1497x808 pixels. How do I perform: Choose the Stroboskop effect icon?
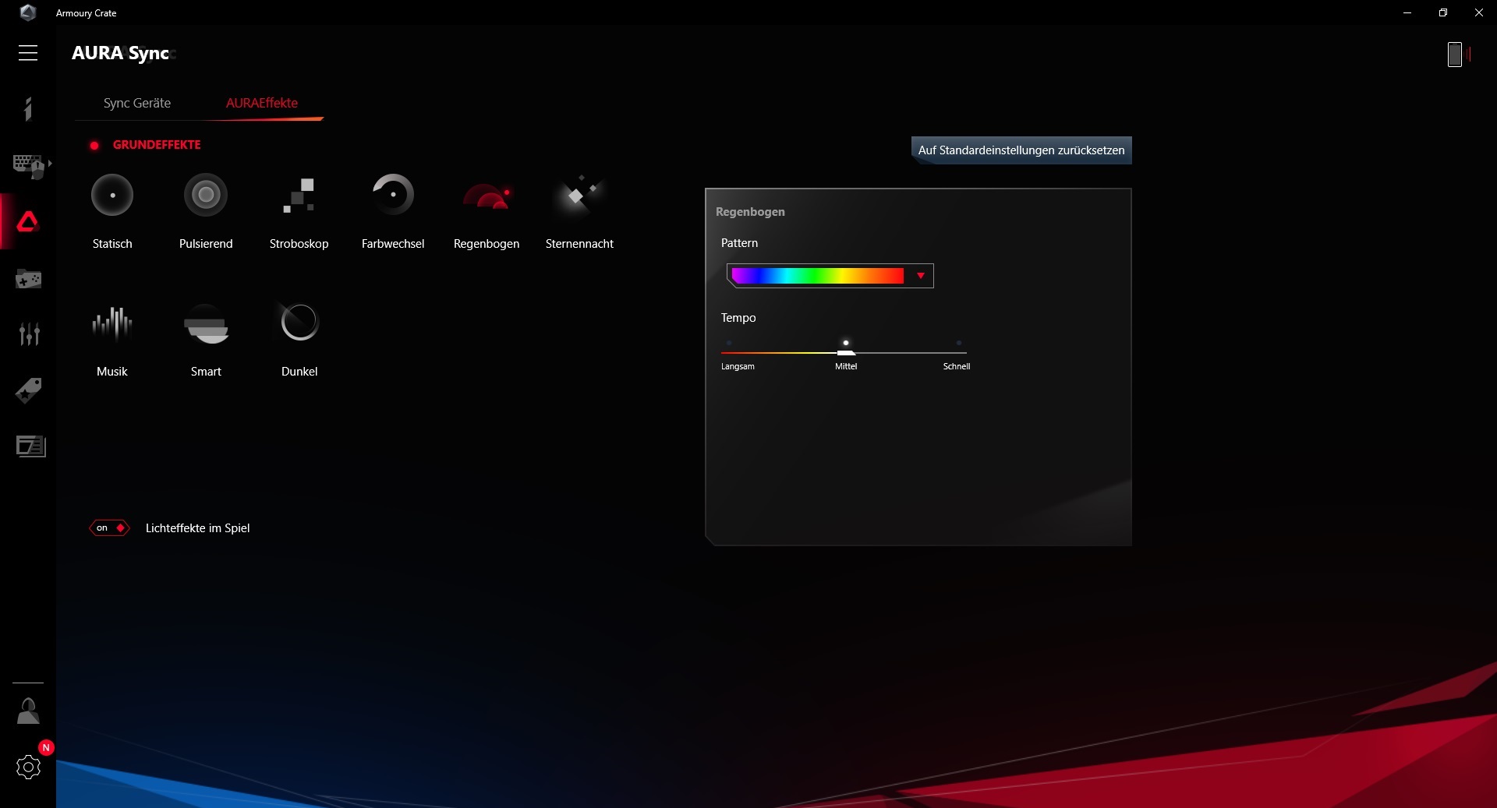pos(299,195)
